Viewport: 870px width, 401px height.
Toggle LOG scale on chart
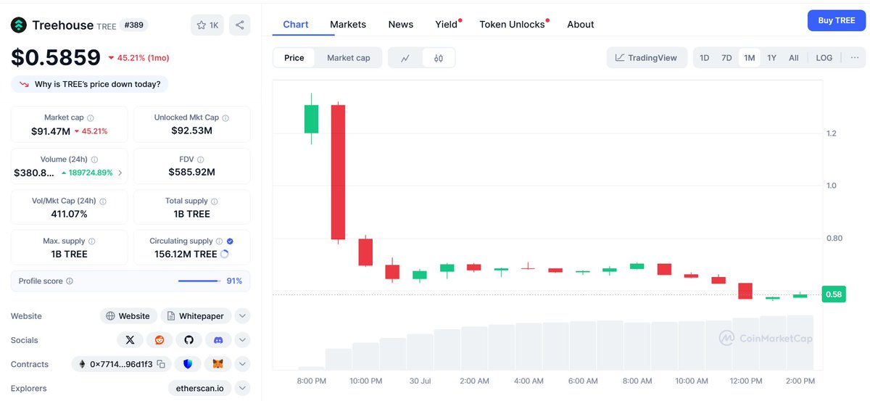[x=824, y=58]
